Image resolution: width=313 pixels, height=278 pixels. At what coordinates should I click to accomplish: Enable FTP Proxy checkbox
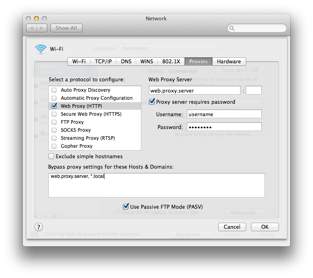tap(54, 122)
